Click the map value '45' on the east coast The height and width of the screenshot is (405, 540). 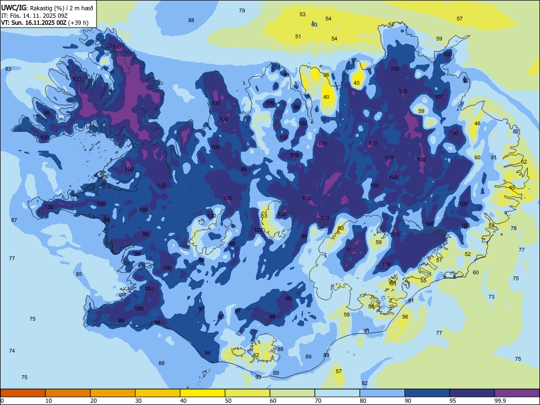coord(512,188)
